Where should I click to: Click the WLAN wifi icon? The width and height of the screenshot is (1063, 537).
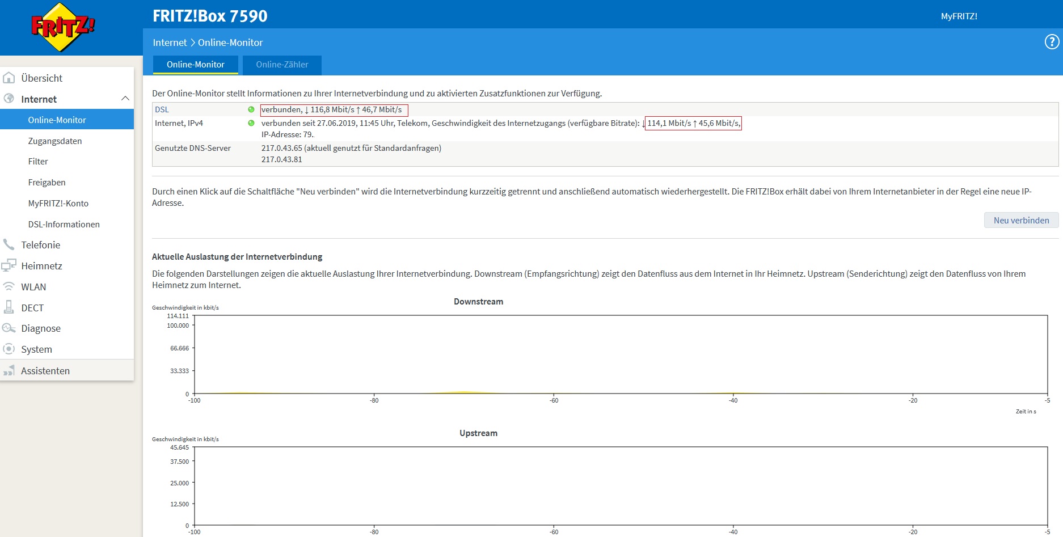[9, 286]
